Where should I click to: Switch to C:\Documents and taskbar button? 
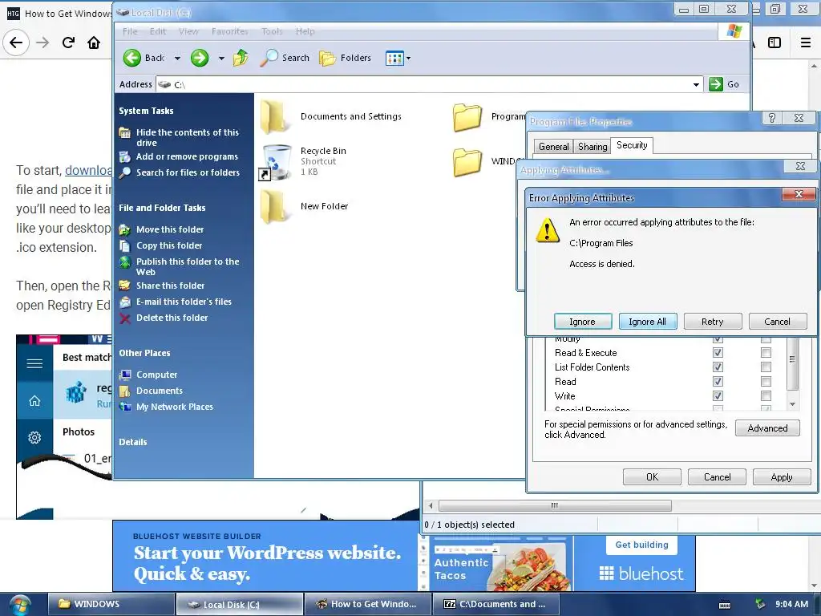tap(495, 604)
